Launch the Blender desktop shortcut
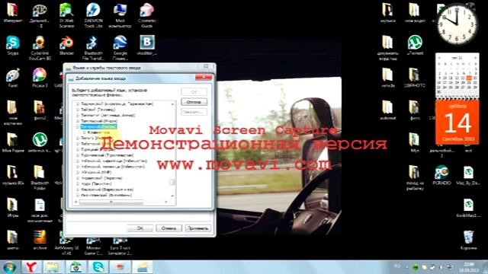Screen dimensions: 488x274 66,46
